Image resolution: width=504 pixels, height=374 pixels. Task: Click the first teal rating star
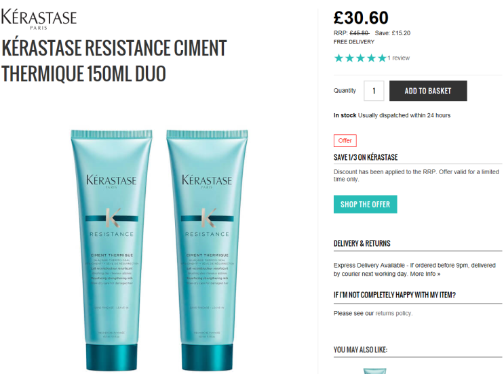(338, 58)
